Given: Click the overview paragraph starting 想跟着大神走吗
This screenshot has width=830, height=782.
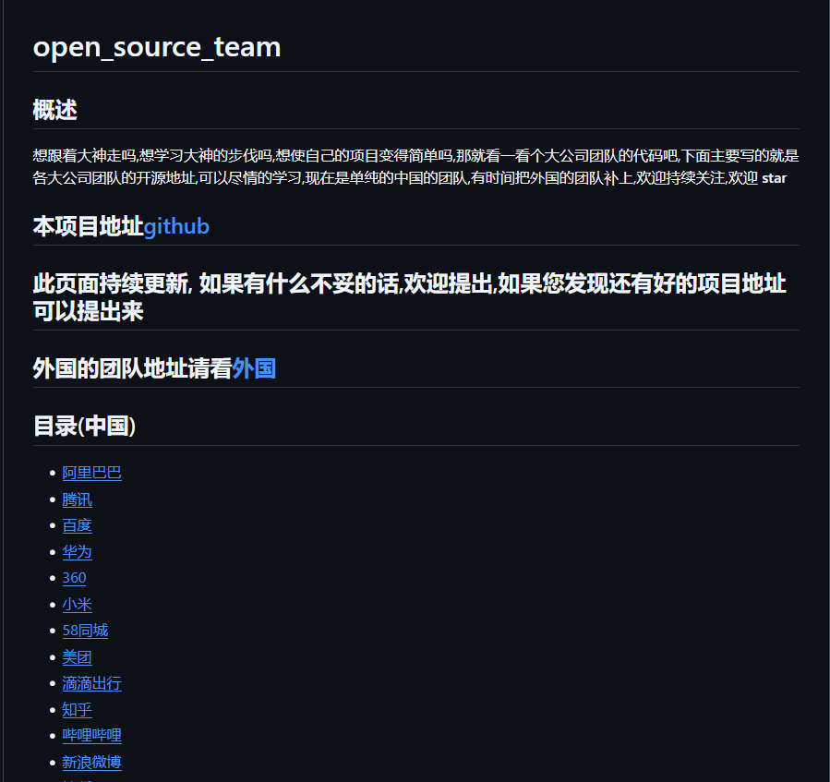Looking at the screenshot, I should pos(415,167).
